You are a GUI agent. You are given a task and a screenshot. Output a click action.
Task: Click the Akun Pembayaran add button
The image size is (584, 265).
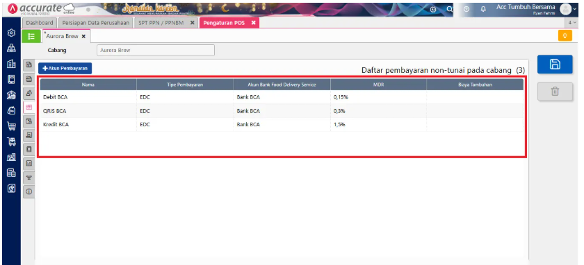coord(65,69)
